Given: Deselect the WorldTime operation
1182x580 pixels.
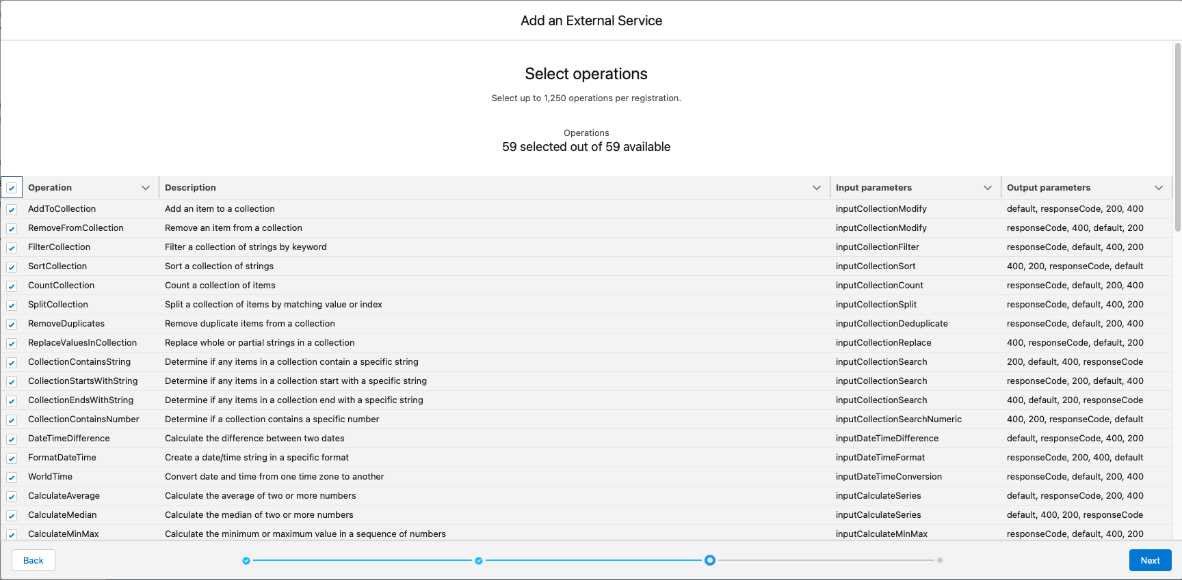Looking at the screenshot, I should tap(12, 477).
